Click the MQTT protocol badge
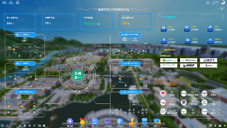Image resolution: width=227 pixels, height=128 pixels. tap(208, 60)
